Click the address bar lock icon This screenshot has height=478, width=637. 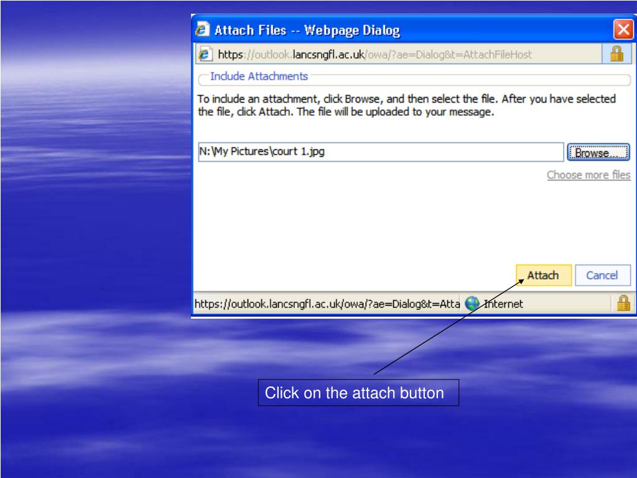point(616,54)
